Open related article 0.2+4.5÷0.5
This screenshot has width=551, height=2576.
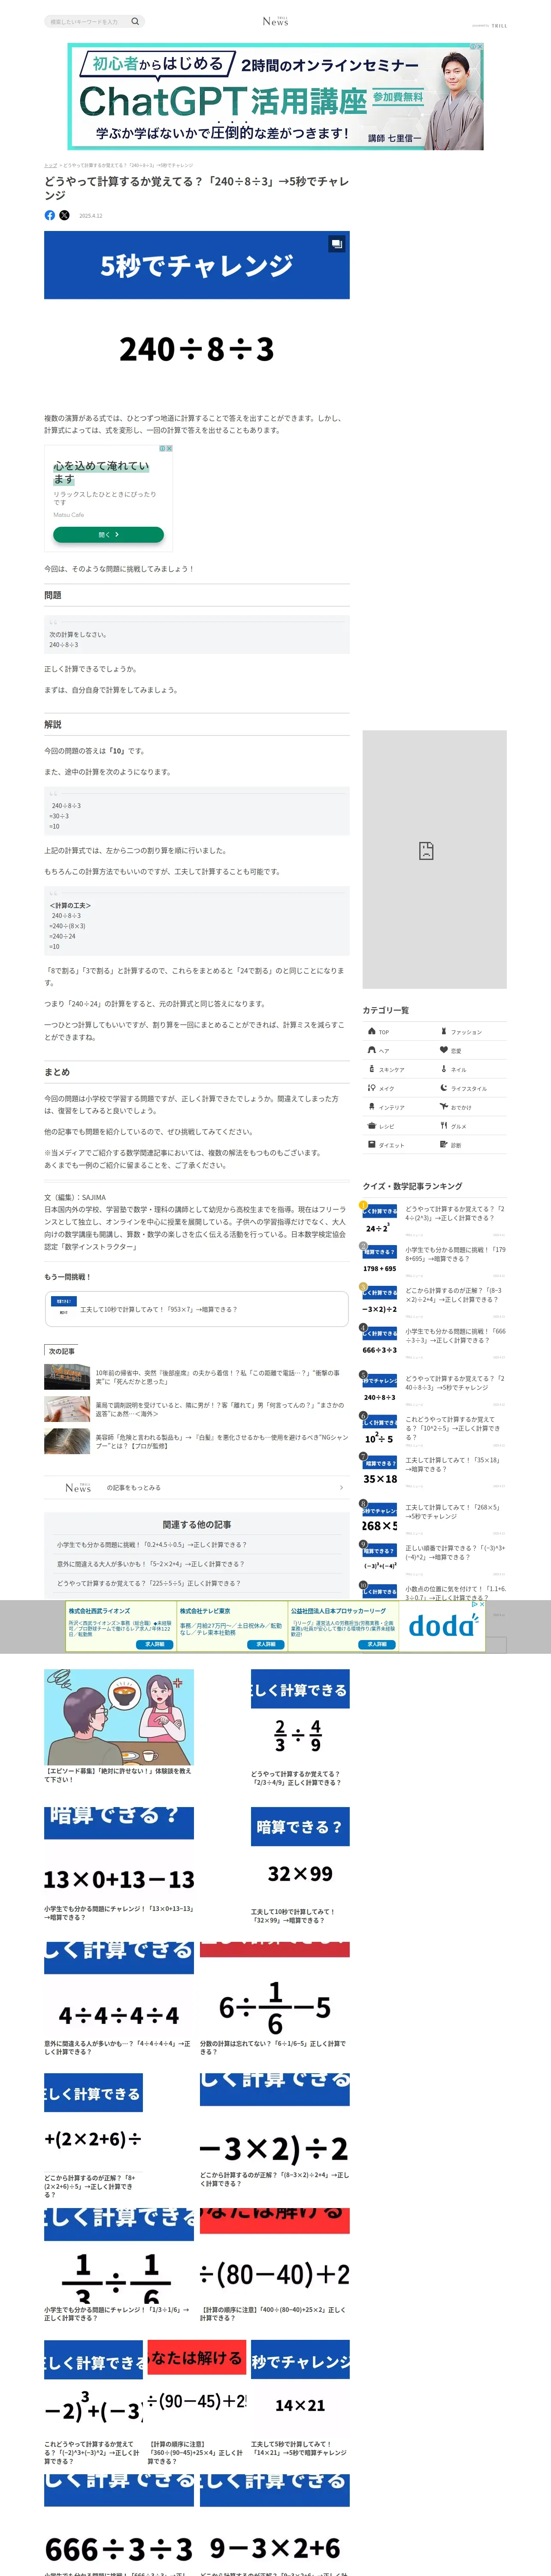152,1545
